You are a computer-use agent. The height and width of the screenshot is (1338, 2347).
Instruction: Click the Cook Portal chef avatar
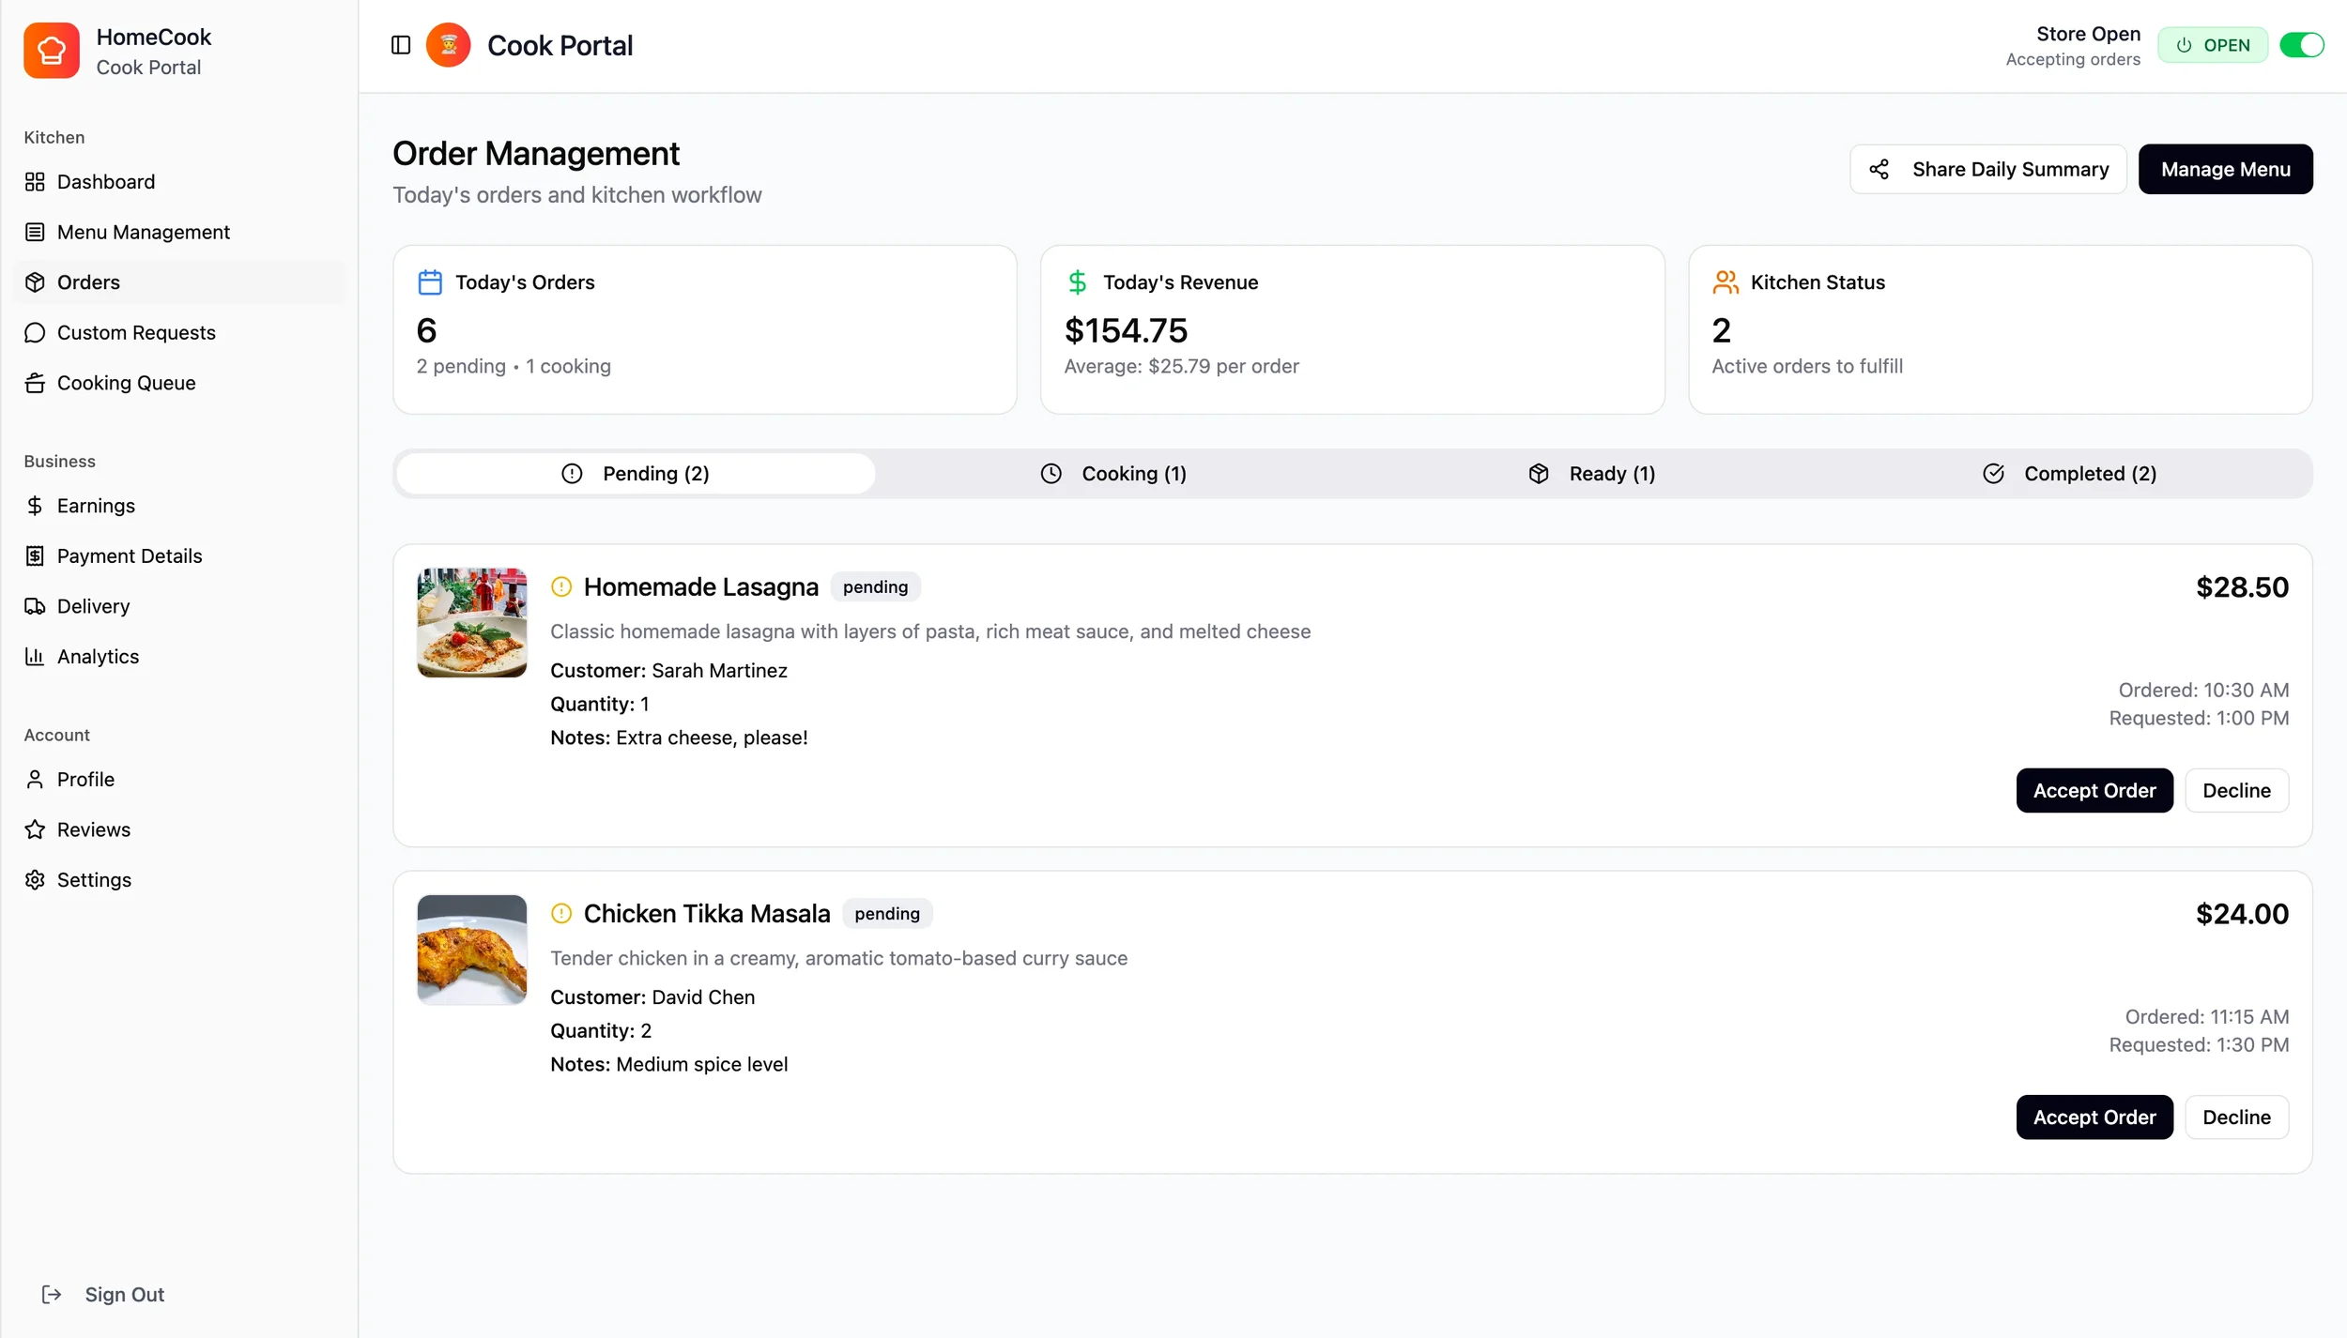[x=449, y=45]
